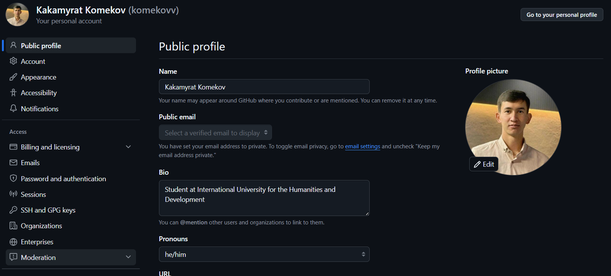Collapse the Moderation section
The width and height of the screenshot is (611, 276).
[x=128, y=257]
